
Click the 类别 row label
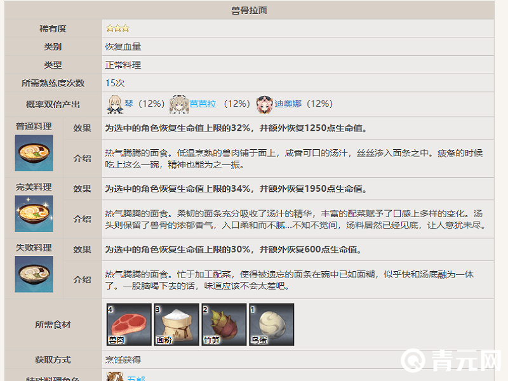(53, 46)
